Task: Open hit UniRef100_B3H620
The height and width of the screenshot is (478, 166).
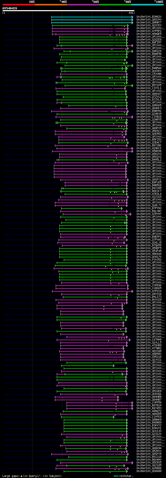Action: click(x=149, y=17)
